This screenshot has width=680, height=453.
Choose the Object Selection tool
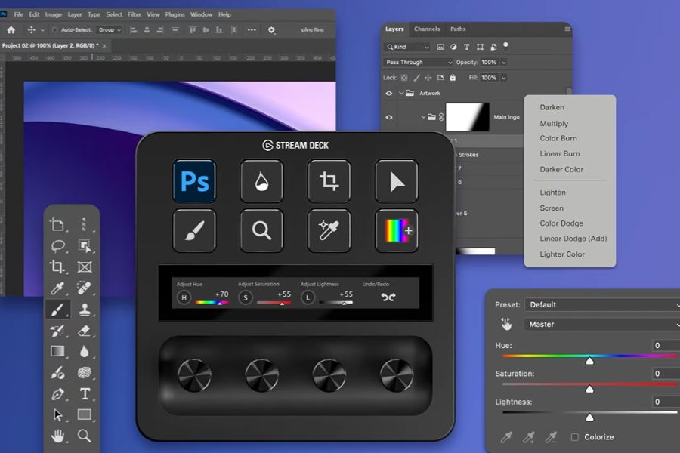[x=85, y=246]
